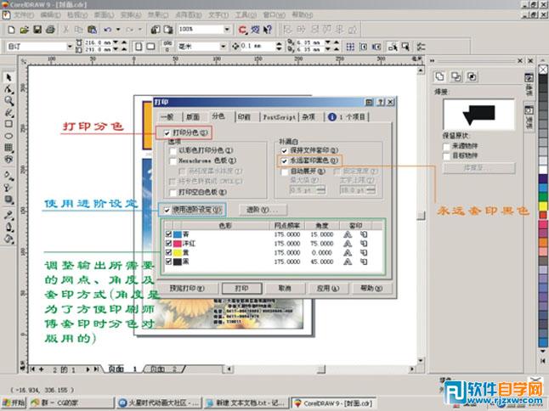Click the yellow color swatch in the plate list
549x411 pixels.
[178, 252]
